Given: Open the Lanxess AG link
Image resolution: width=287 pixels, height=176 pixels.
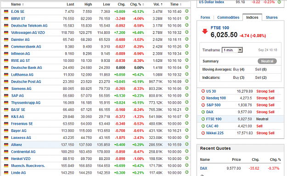Looking at the screenshot, I should tap(21, 137).
